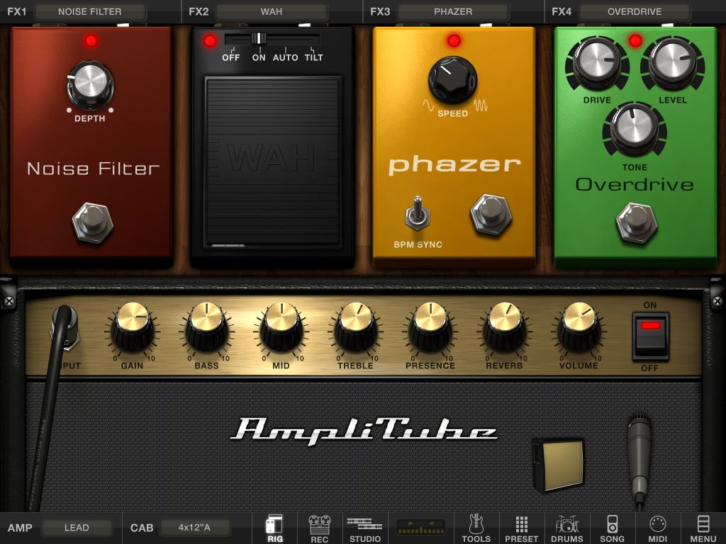Toggle the Noise Filter footswitch
The image size is (726, 544).
[x=92, y=222]
